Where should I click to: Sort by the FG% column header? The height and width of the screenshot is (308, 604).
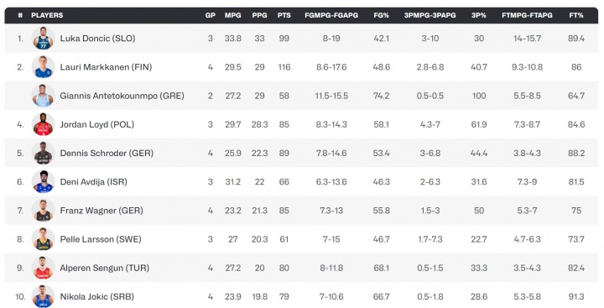[381, 15]
